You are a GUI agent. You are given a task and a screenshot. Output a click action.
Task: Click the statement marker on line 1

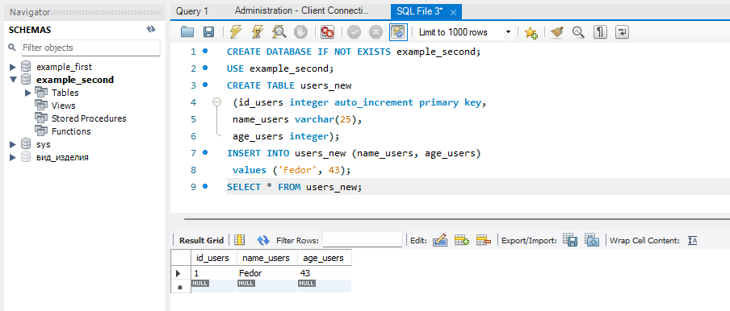pyautogui.click(x=205, y=51)
